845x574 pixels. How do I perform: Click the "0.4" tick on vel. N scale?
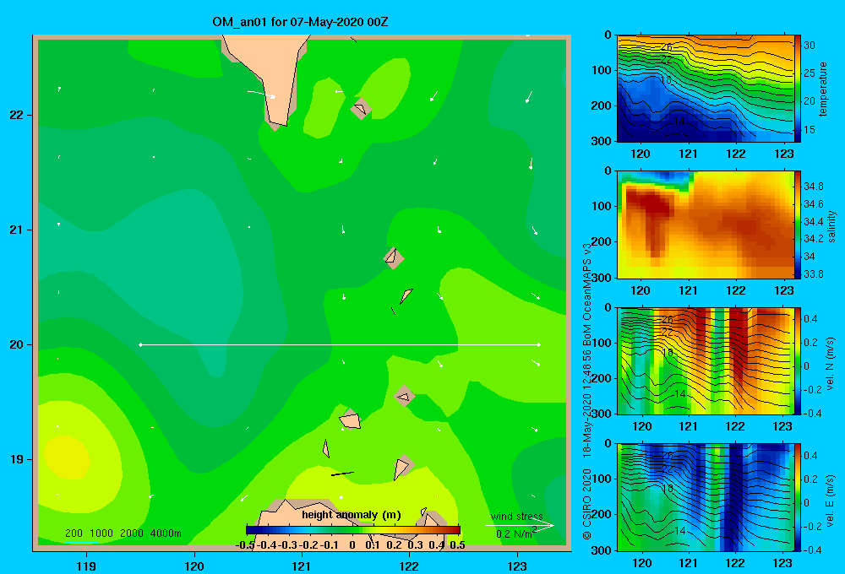(810, 319)
